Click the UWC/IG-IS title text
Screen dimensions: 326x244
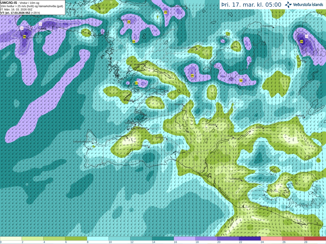[9, 3]
